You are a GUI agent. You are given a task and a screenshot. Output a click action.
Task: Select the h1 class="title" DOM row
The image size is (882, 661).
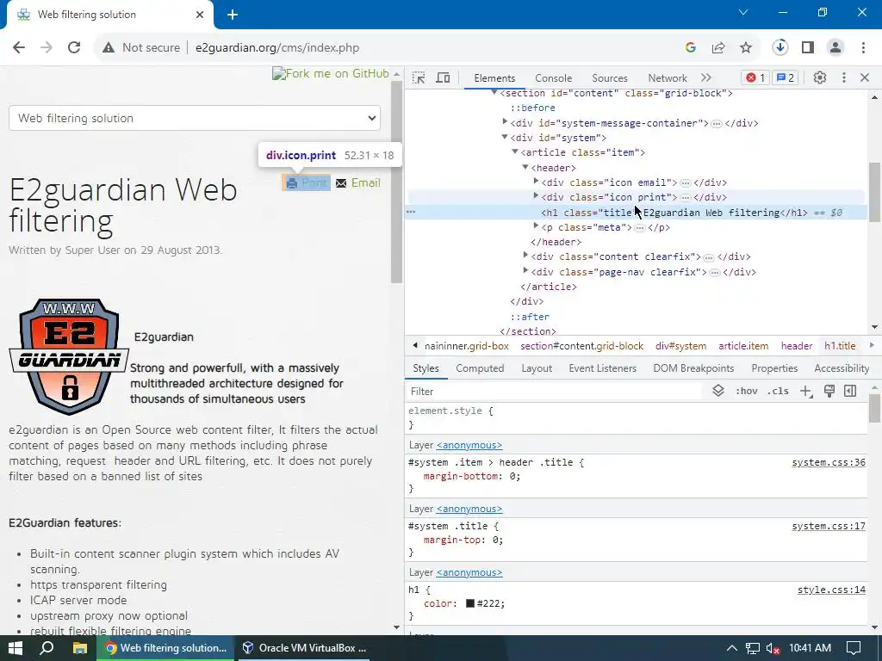point(636,213)
